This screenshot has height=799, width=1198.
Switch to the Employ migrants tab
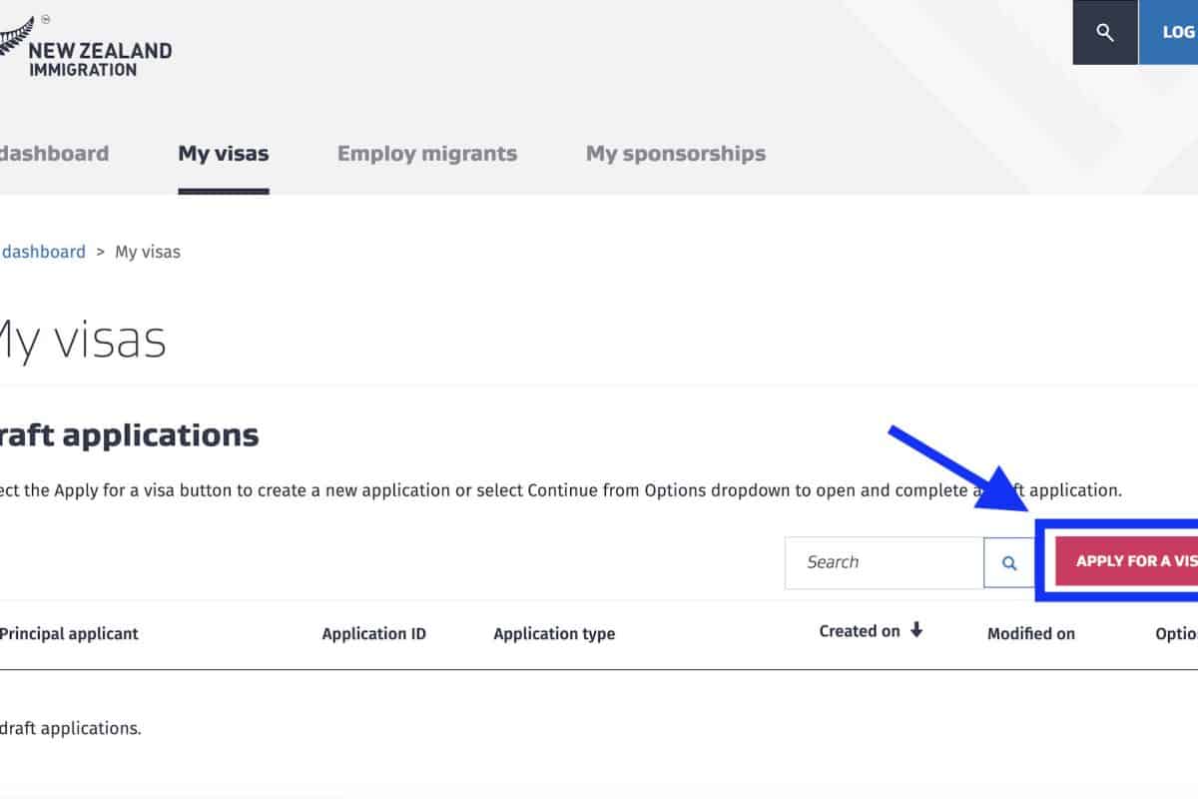click(427, 154)
